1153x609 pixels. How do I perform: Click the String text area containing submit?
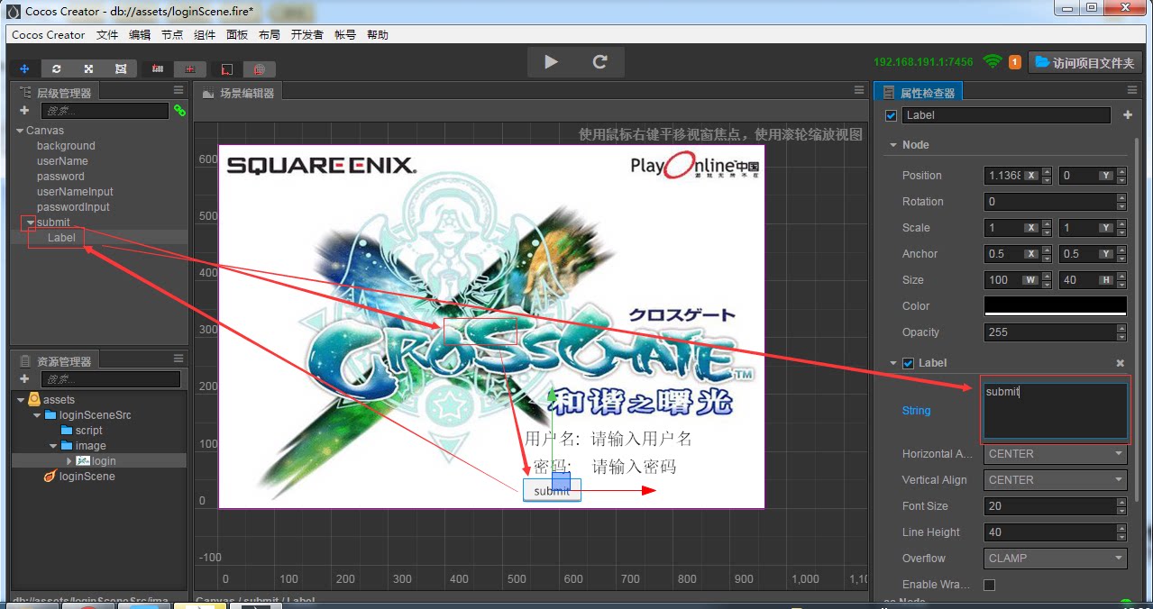click(1056, 410)
